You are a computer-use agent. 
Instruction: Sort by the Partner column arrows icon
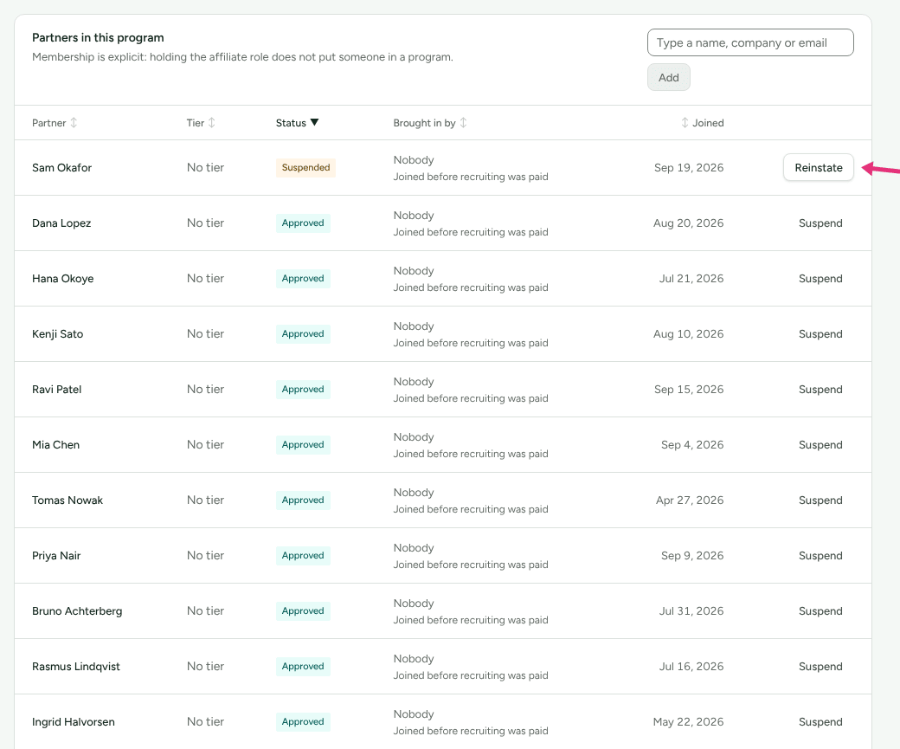click(74, 123)
